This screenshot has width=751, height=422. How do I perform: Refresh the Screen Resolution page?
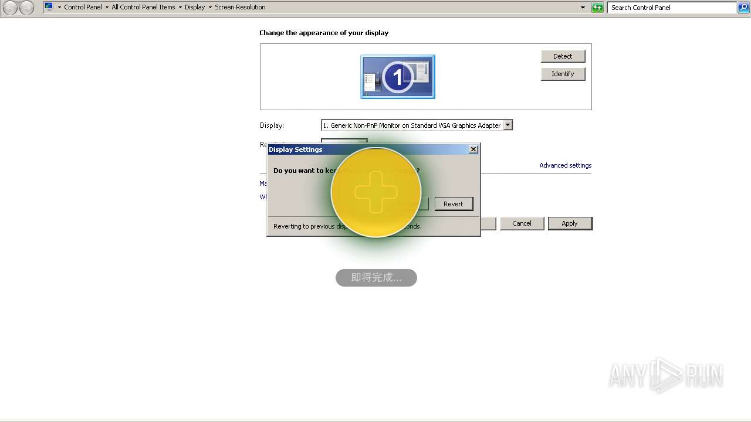[597, 8]
